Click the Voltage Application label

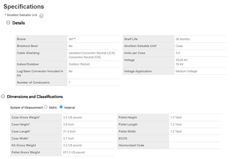(x=138, y=71)
